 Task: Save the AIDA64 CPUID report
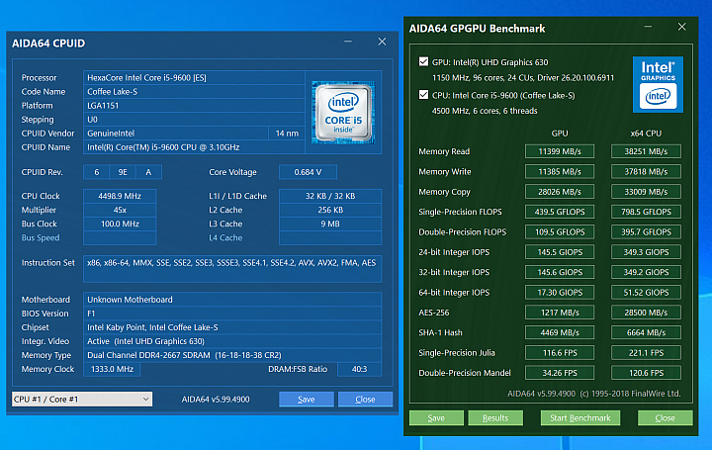coord(306,400)
